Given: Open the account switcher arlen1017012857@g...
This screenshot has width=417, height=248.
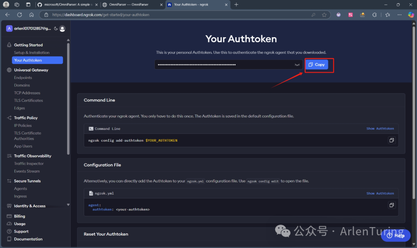Looking at the screenshot, I should (29, 29).
